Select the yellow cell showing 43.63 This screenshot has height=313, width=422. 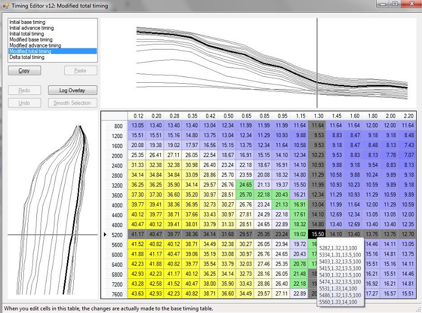pyautogui.click(x=138, y=293)
